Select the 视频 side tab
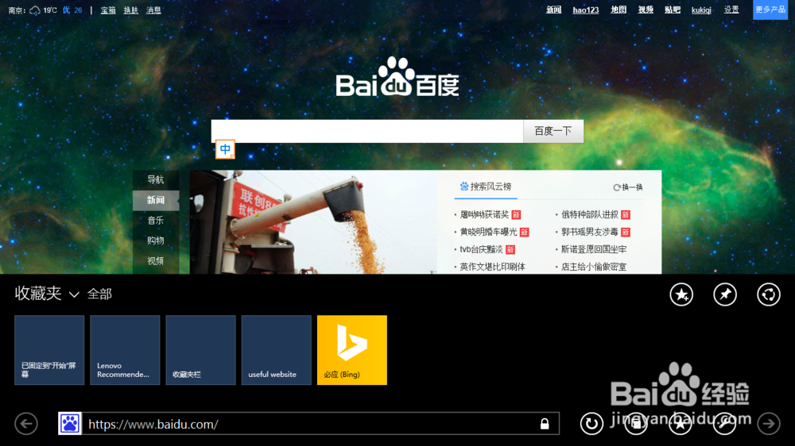The image size is (795, 446). 156,261
